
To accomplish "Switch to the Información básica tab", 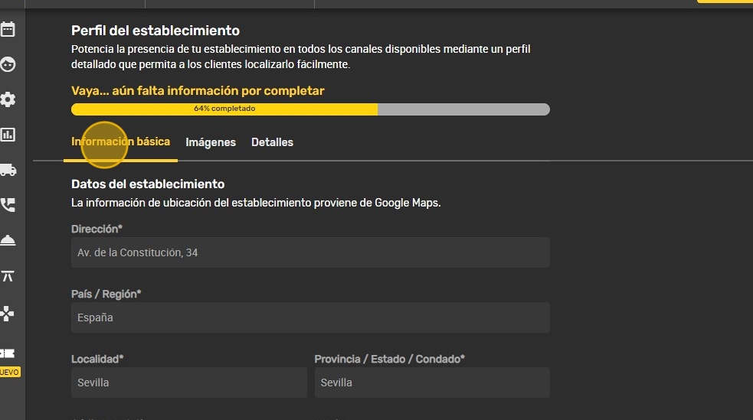I will pyautogui.click(x=120, y=142).
